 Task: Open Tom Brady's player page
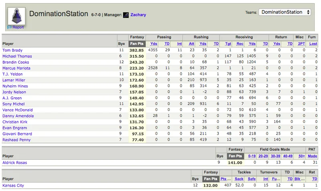12,50
